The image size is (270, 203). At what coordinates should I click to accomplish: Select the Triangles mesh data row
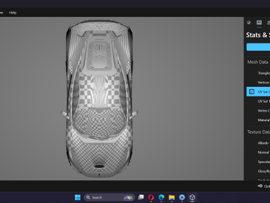click(258, 73)
